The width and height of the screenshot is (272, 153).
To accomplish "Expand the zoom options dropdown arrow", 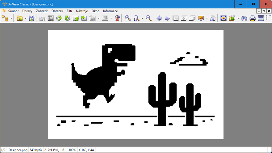I will click(142, 18).
